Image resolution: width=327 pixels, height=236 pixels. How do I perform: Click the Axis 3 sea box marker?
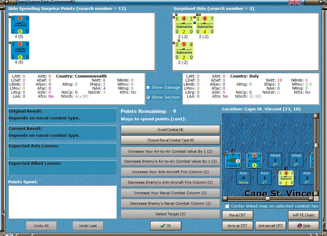(x=306, y=178)
